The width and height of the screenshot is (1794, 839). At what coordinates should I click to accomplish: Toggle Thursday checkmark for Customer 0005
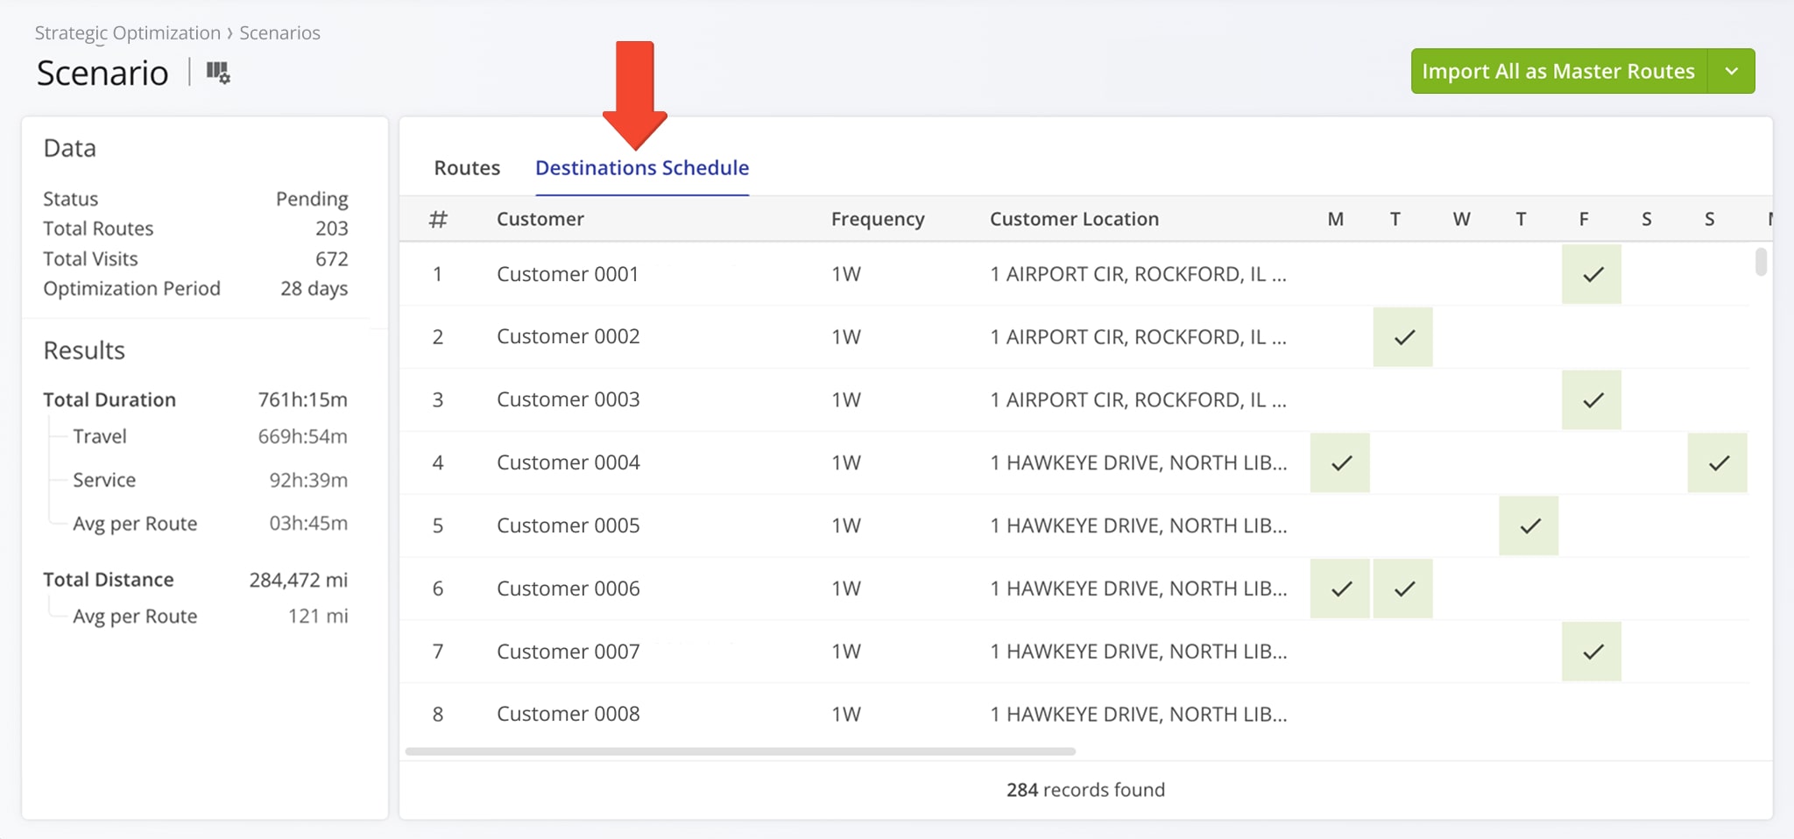(x=1529, y=525)
